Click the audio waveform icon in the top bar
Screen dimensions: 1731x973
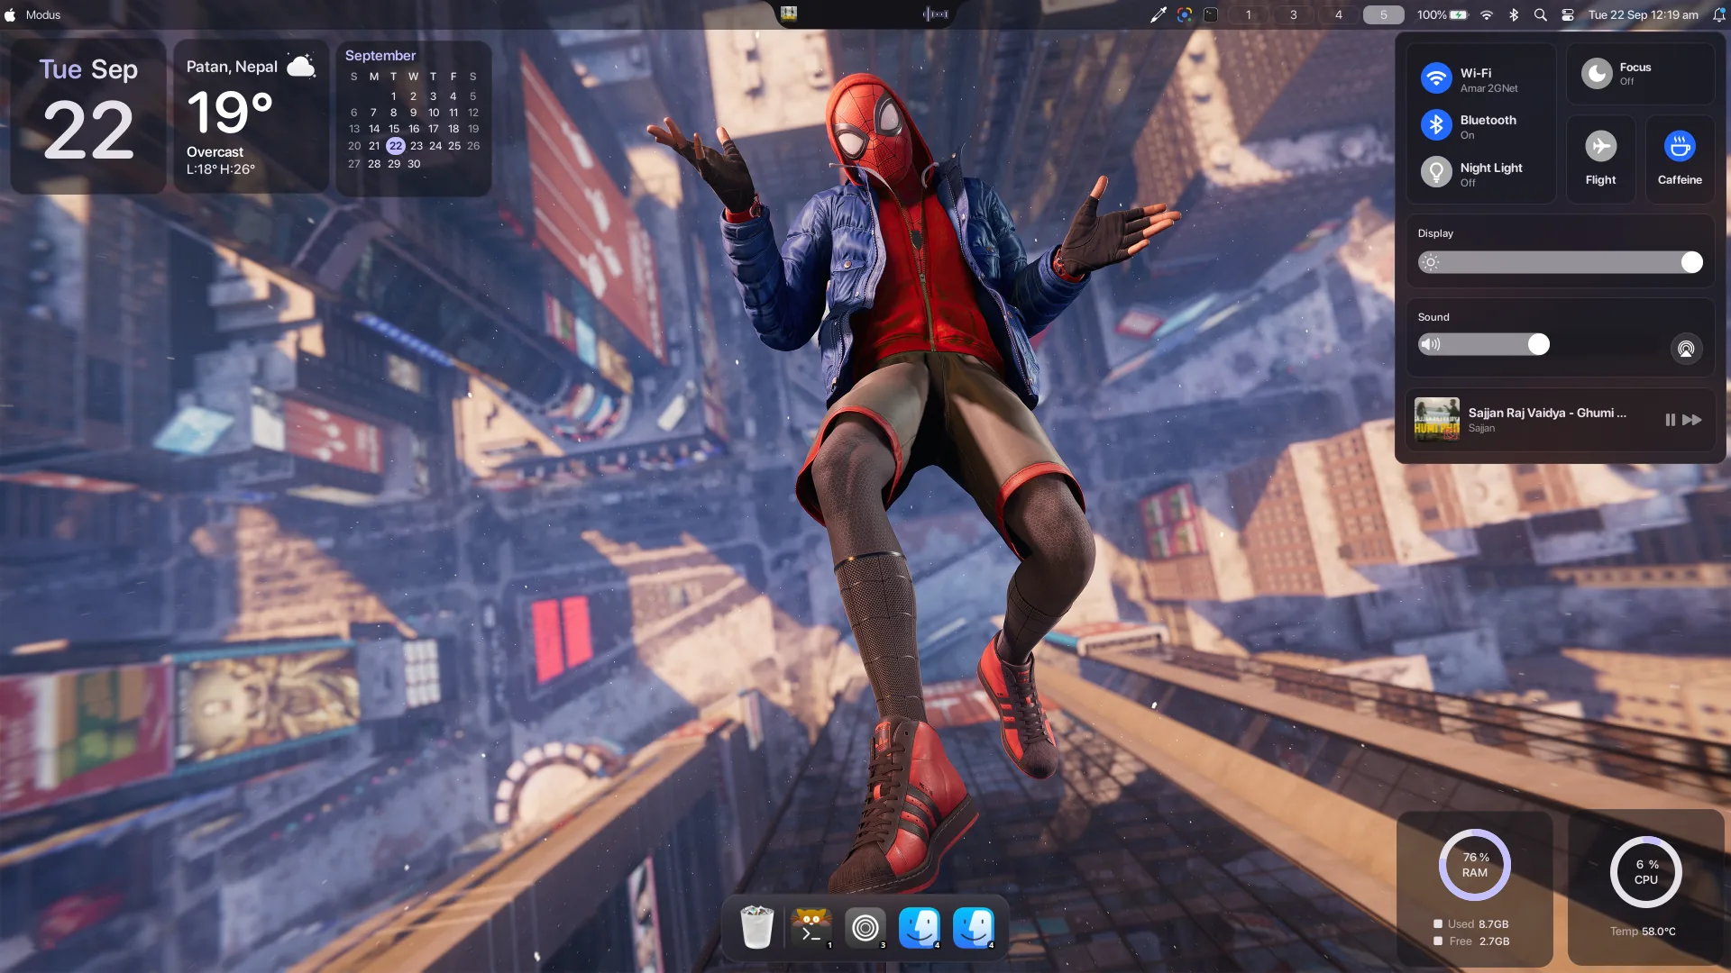[x=936, y=14]
